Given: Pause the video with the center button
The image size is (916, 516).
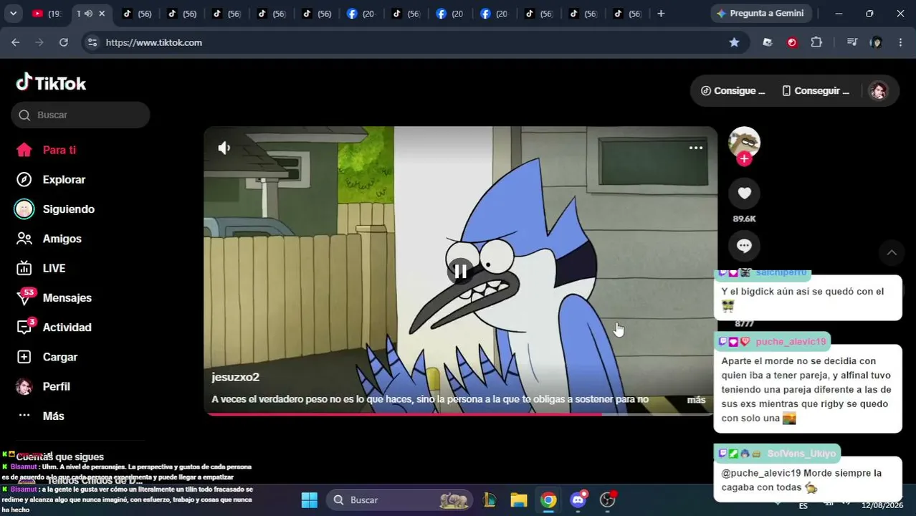Looking at the screenshot, I should coord(461,271).
